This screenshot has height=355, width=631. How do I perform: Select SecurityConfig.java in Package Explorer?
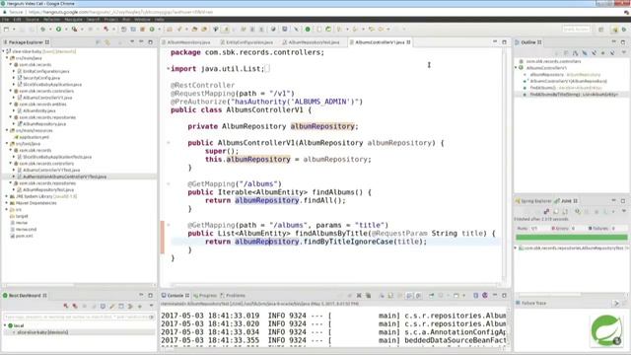41,78
